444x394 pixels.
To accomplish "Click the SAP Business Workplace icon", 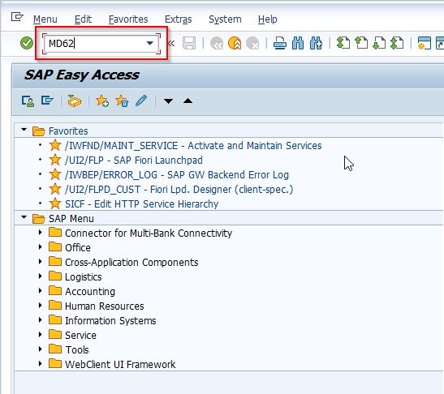I will click(x=74, y=101).
